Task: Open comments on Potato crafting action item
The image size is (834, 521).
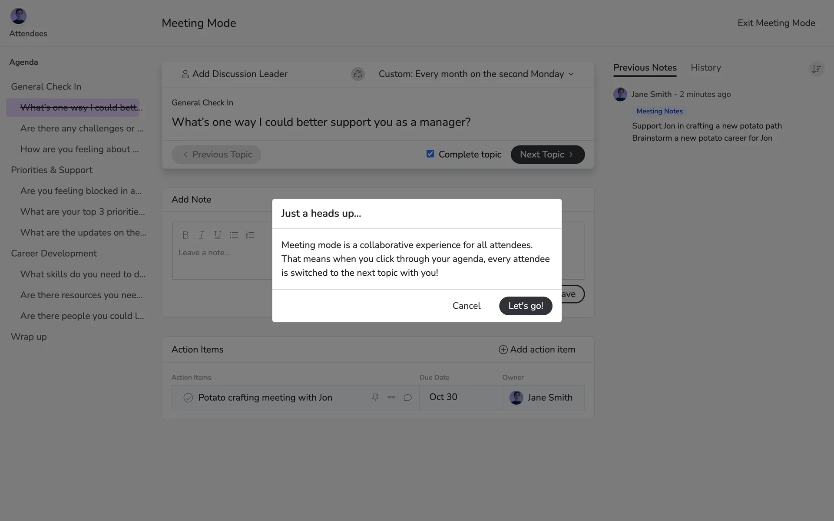Action: click(x=407, y=397)
